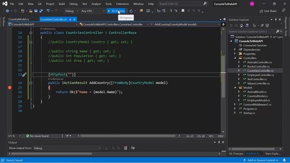
Task: Clear all Output pane text
Action: click(x=126, y=148)
